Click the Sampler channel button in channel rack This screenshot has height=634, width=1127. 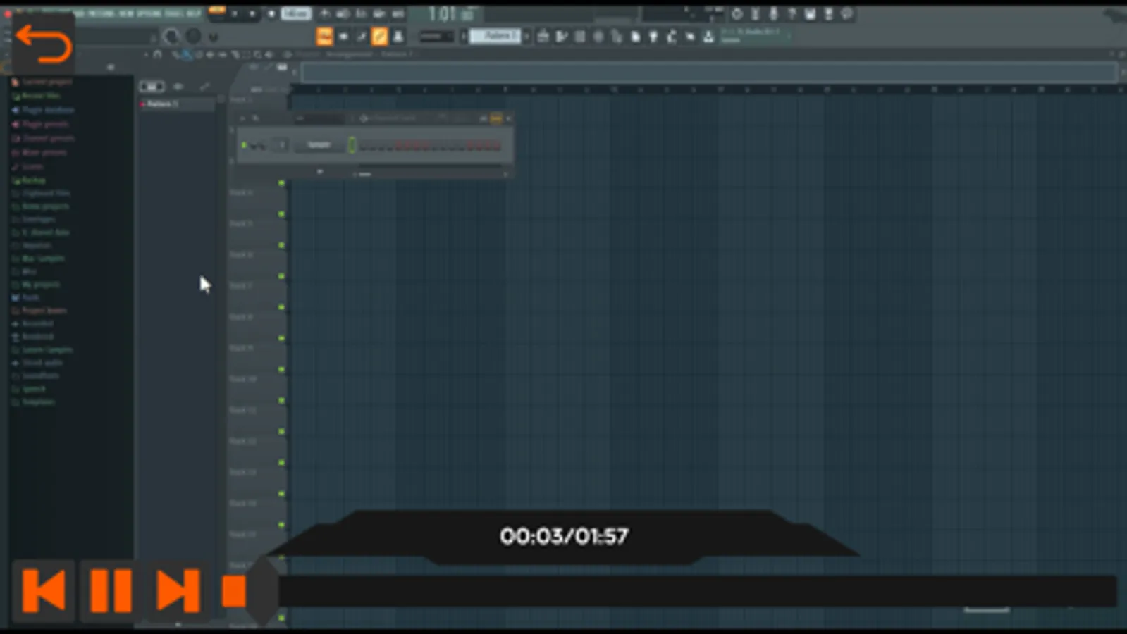click(x=319, y=144)
